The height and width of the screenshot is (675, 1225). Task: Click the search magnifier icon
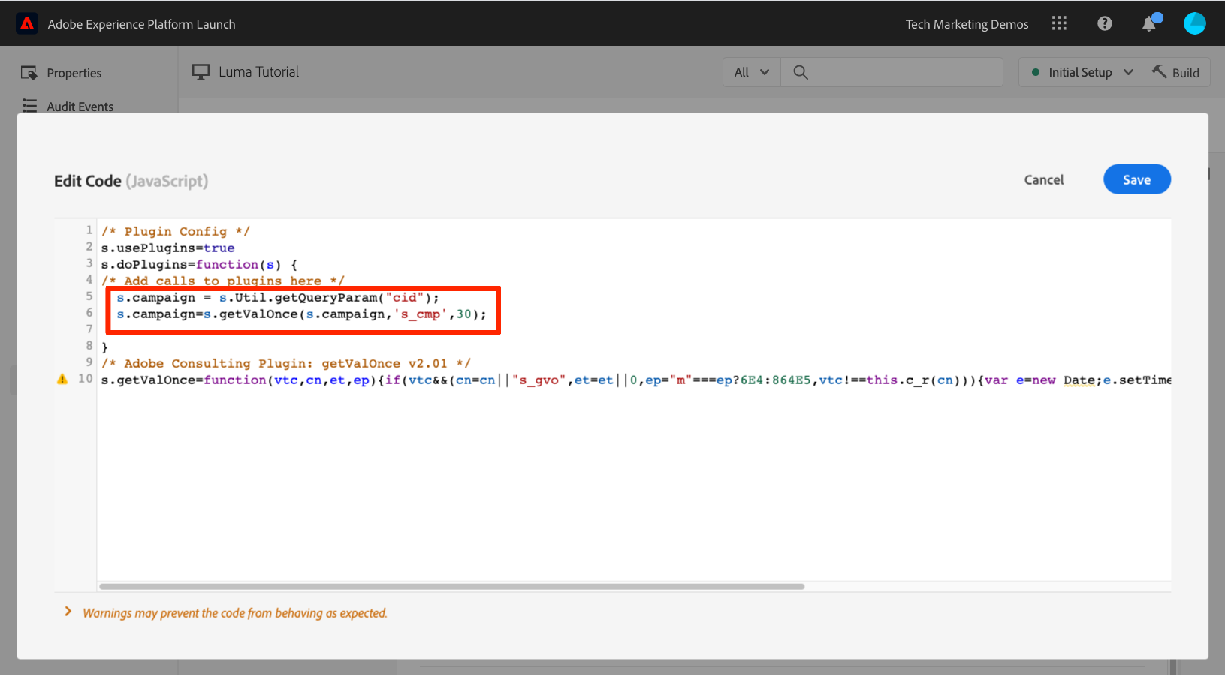coord(800,72)
